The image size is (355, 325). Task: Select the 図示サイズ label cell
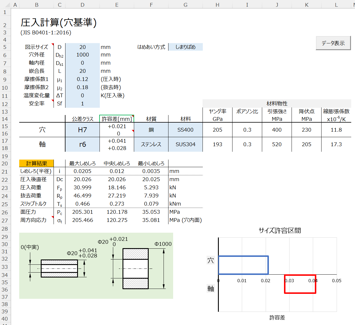[37, 47]
